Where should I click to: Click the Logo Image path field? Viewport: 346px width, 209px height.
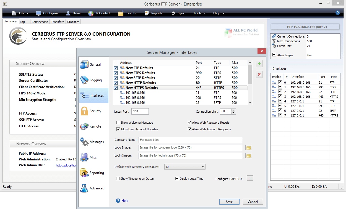pos(190,148)
